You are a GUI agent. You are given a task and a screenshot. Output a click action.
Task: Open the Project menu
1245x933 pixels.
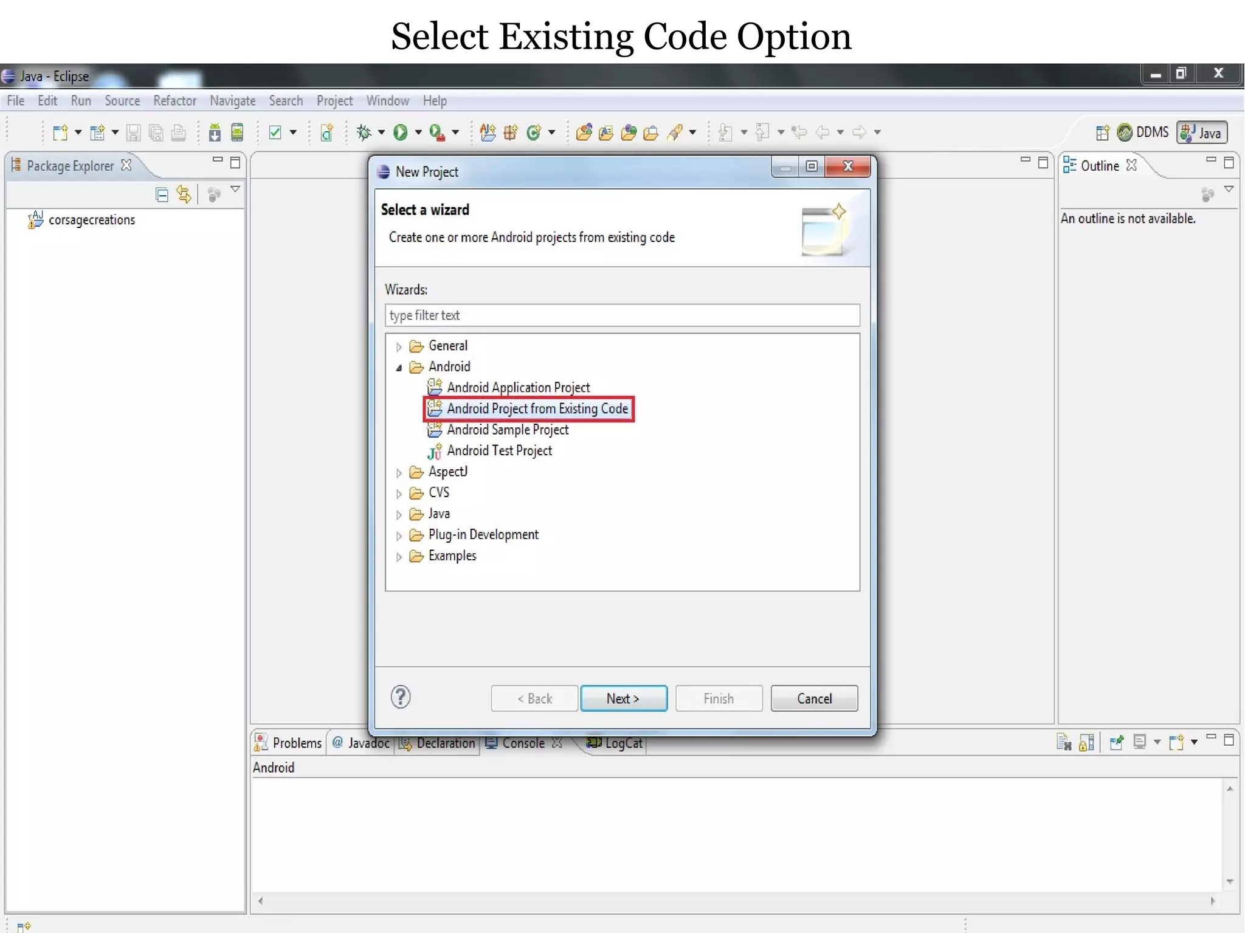pyautogui.click(x=334, y=101)
